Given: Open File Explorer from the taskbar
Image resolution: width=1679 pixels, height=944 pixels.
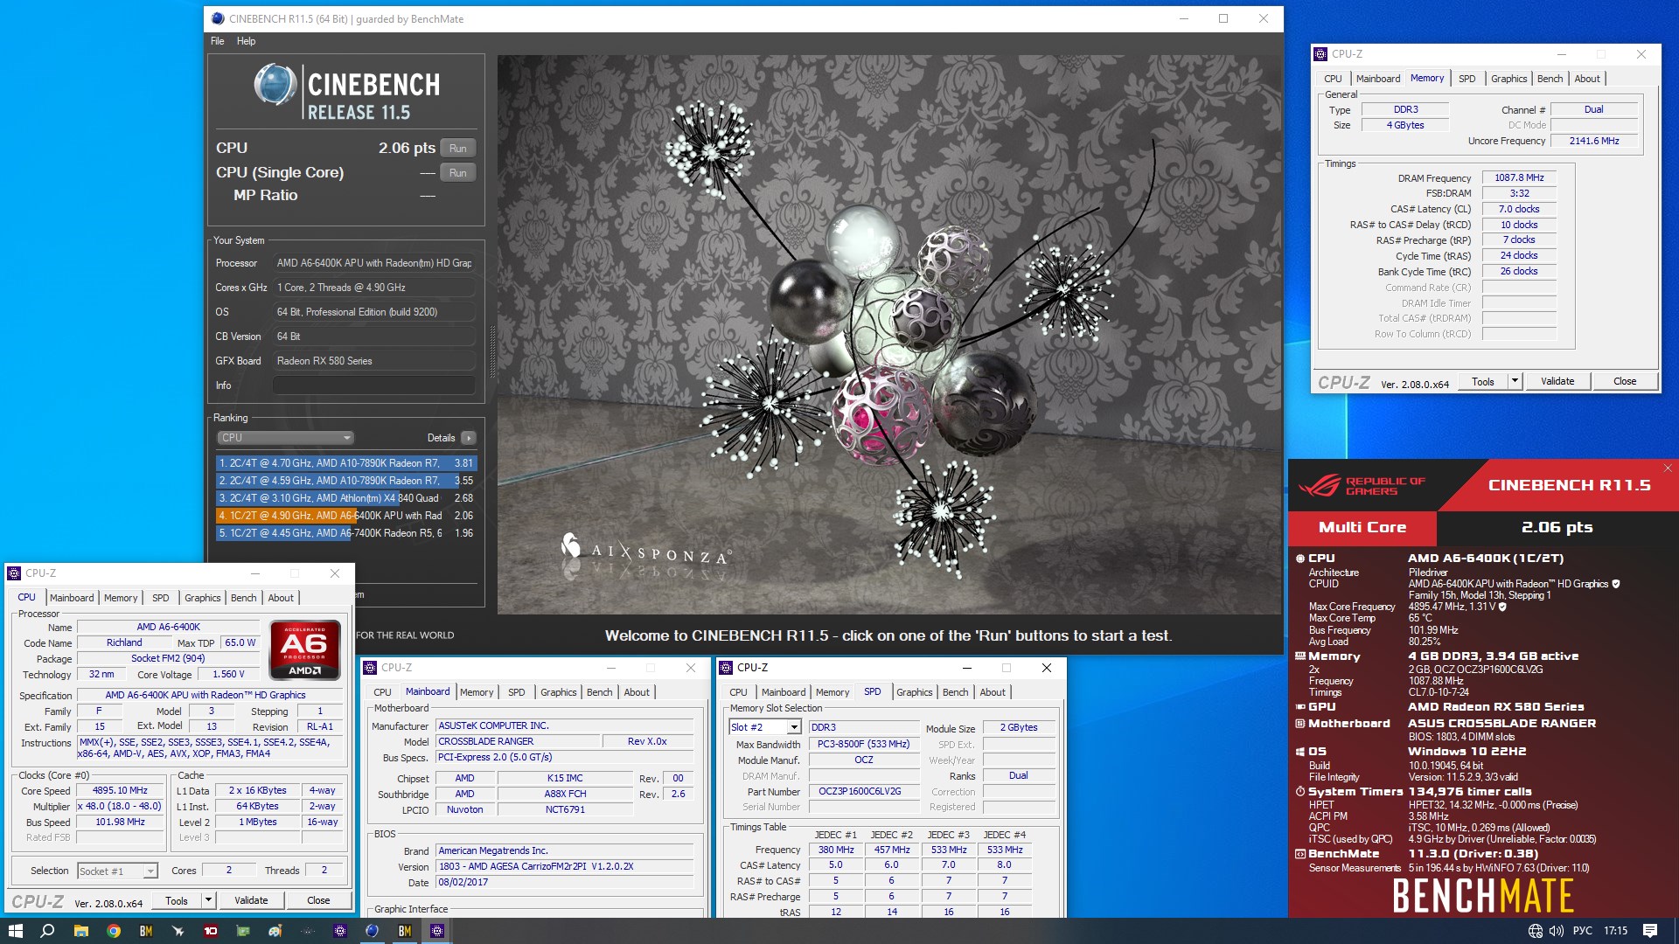Looking at the screenshot, I should click(80, 931).
